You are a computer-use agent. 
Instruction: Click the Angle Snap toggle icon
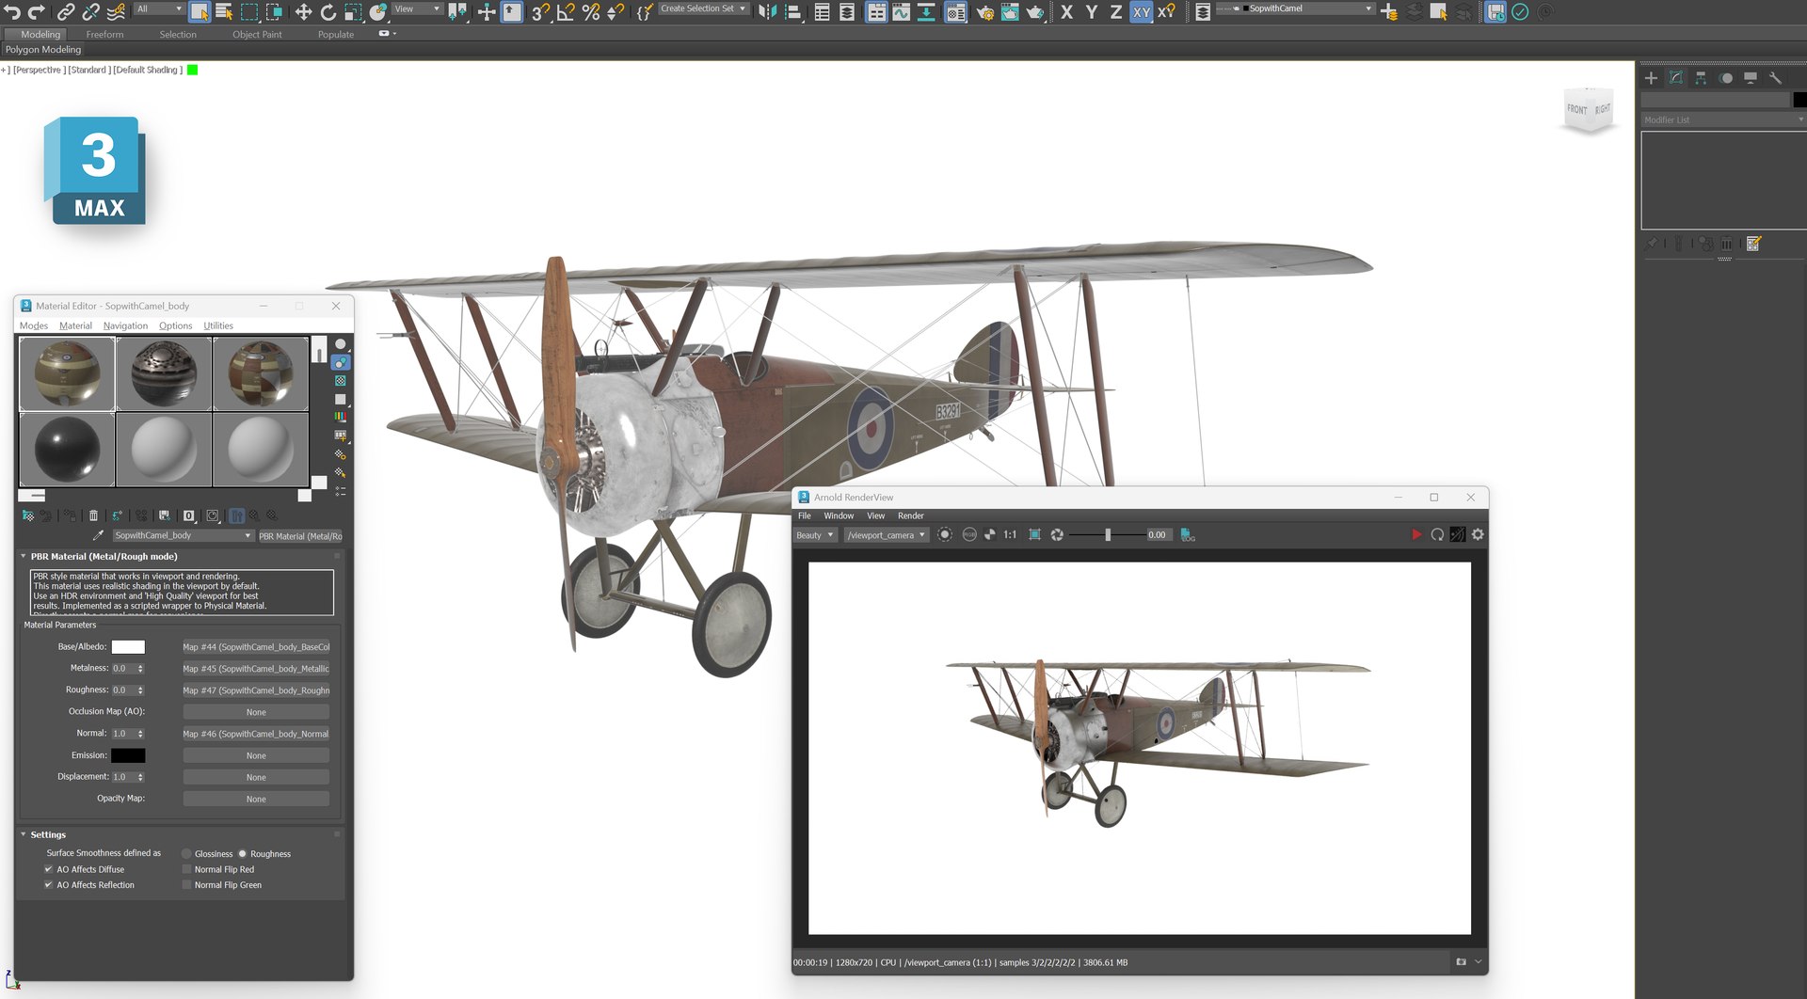pyautogui.click(x=566, y=11)
